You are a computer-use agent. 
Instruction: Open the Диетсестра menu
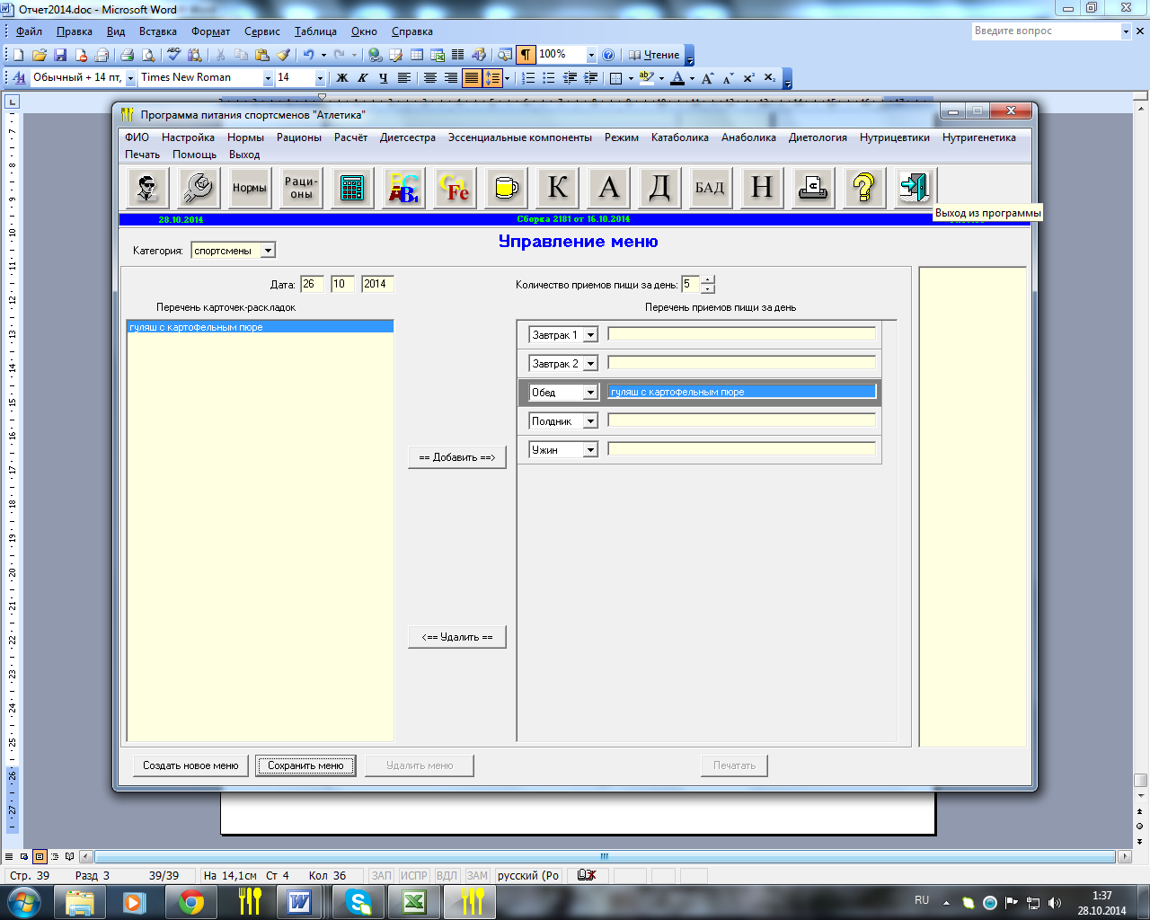coord(407,137)
